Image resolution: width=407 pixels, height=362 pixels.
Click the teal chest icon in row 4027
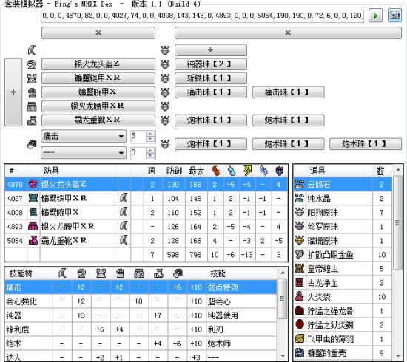(33, 199)
